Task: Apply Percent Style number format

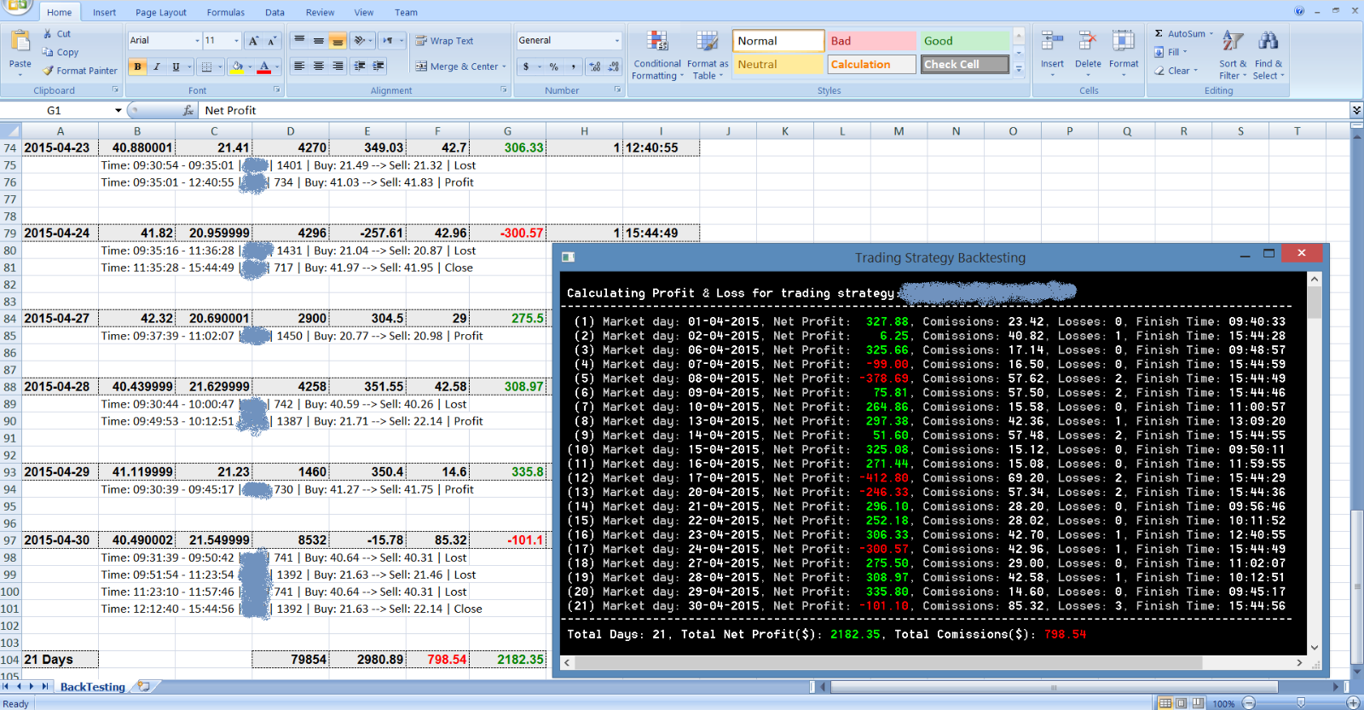Action: pos(554,66)
